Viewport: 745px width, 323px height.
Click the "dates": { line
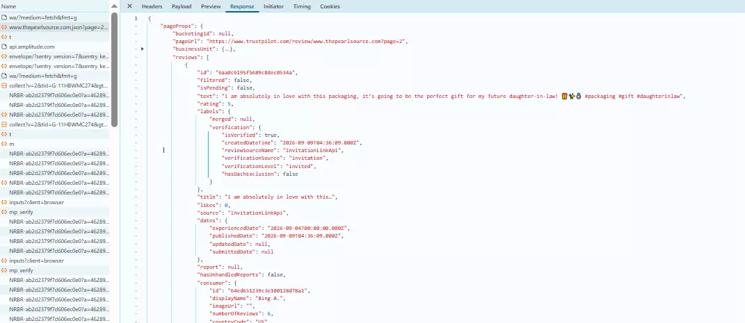[x=212, y=221]
